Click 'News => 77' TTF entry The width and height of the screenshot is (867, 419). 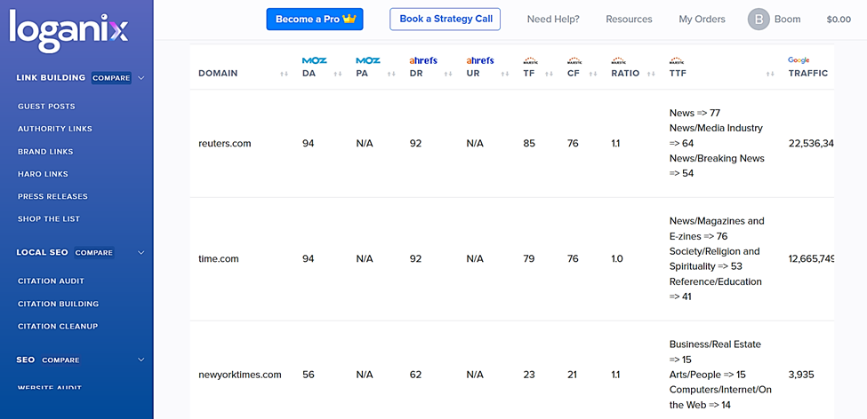click(694, 113)
